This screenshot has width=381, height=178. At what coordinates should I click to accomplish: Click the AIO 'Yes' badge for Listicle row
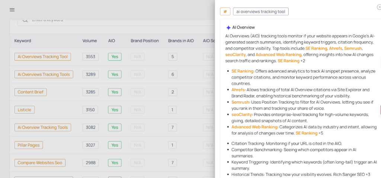(115, 110)
